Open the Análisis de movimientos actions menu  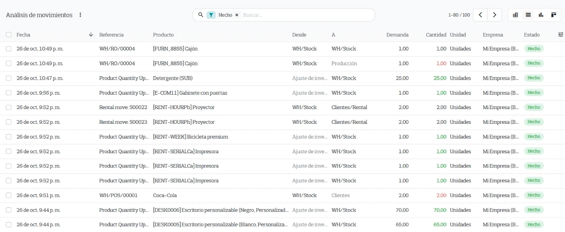(x=80, y=15)
